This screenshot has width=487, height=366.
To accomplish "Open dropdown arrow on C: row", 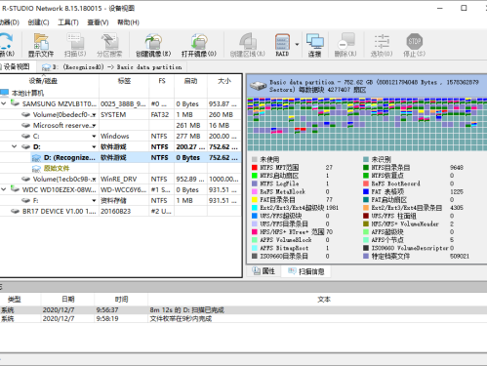I will [x=94, y=137].
